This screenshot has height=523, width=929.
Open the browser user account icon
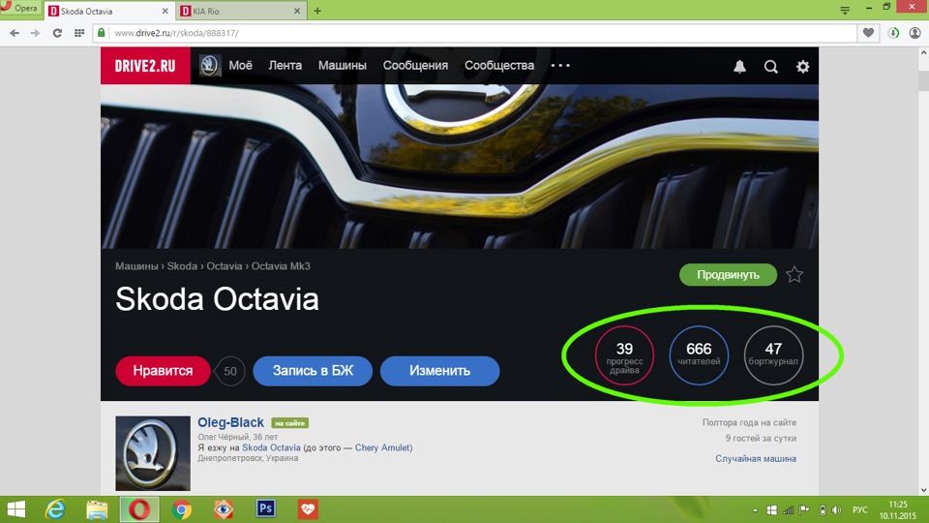[914, 33]
